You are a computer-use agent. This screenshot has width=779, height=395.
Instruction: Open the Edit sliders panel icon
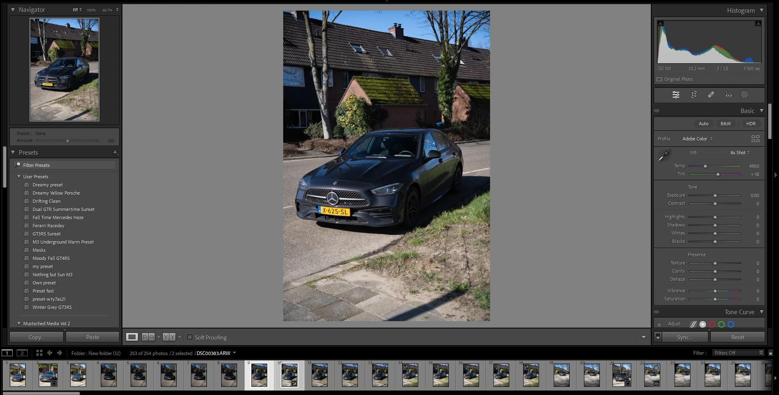pyautogui.click(x=676, y=95)
